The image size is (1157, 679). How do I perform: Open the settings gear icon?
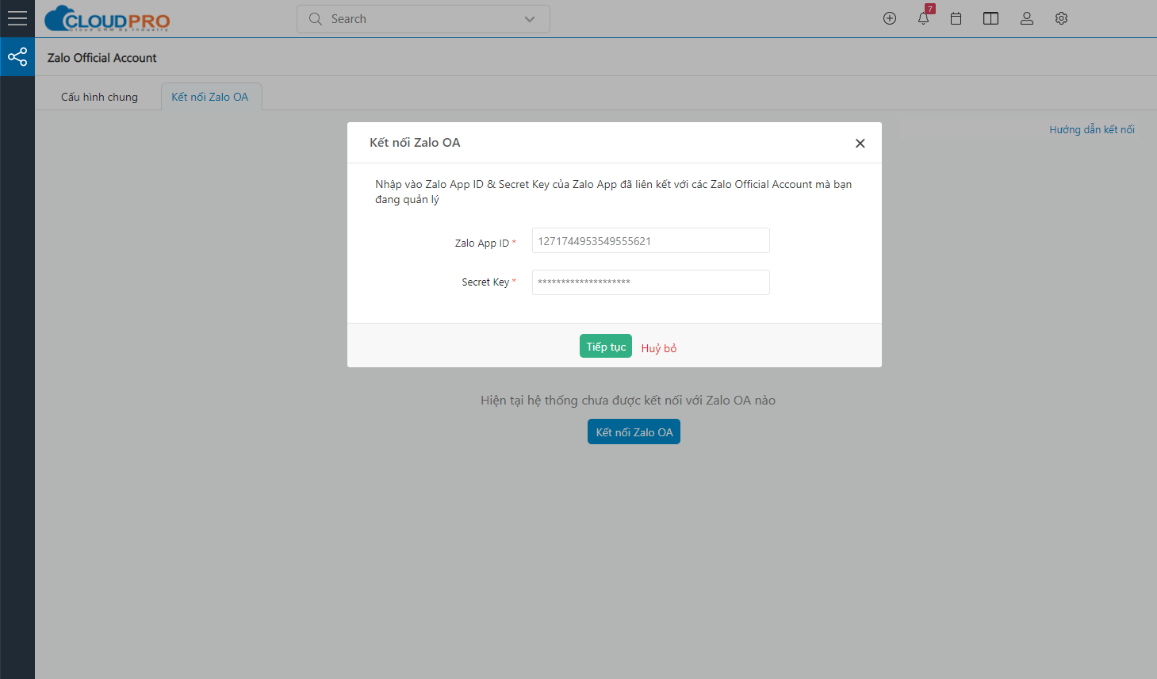(x=1062, y=18)
